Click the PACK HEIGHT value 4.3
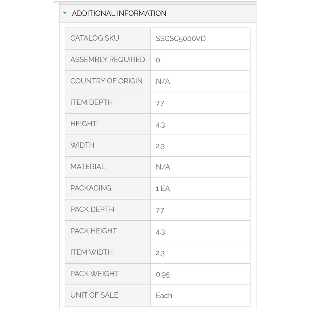The image size is (310, 310). coord(160,232)
